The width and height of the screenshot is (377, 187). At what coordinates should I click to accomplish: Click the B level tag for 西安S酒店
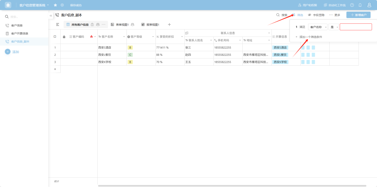click(130, 47)
